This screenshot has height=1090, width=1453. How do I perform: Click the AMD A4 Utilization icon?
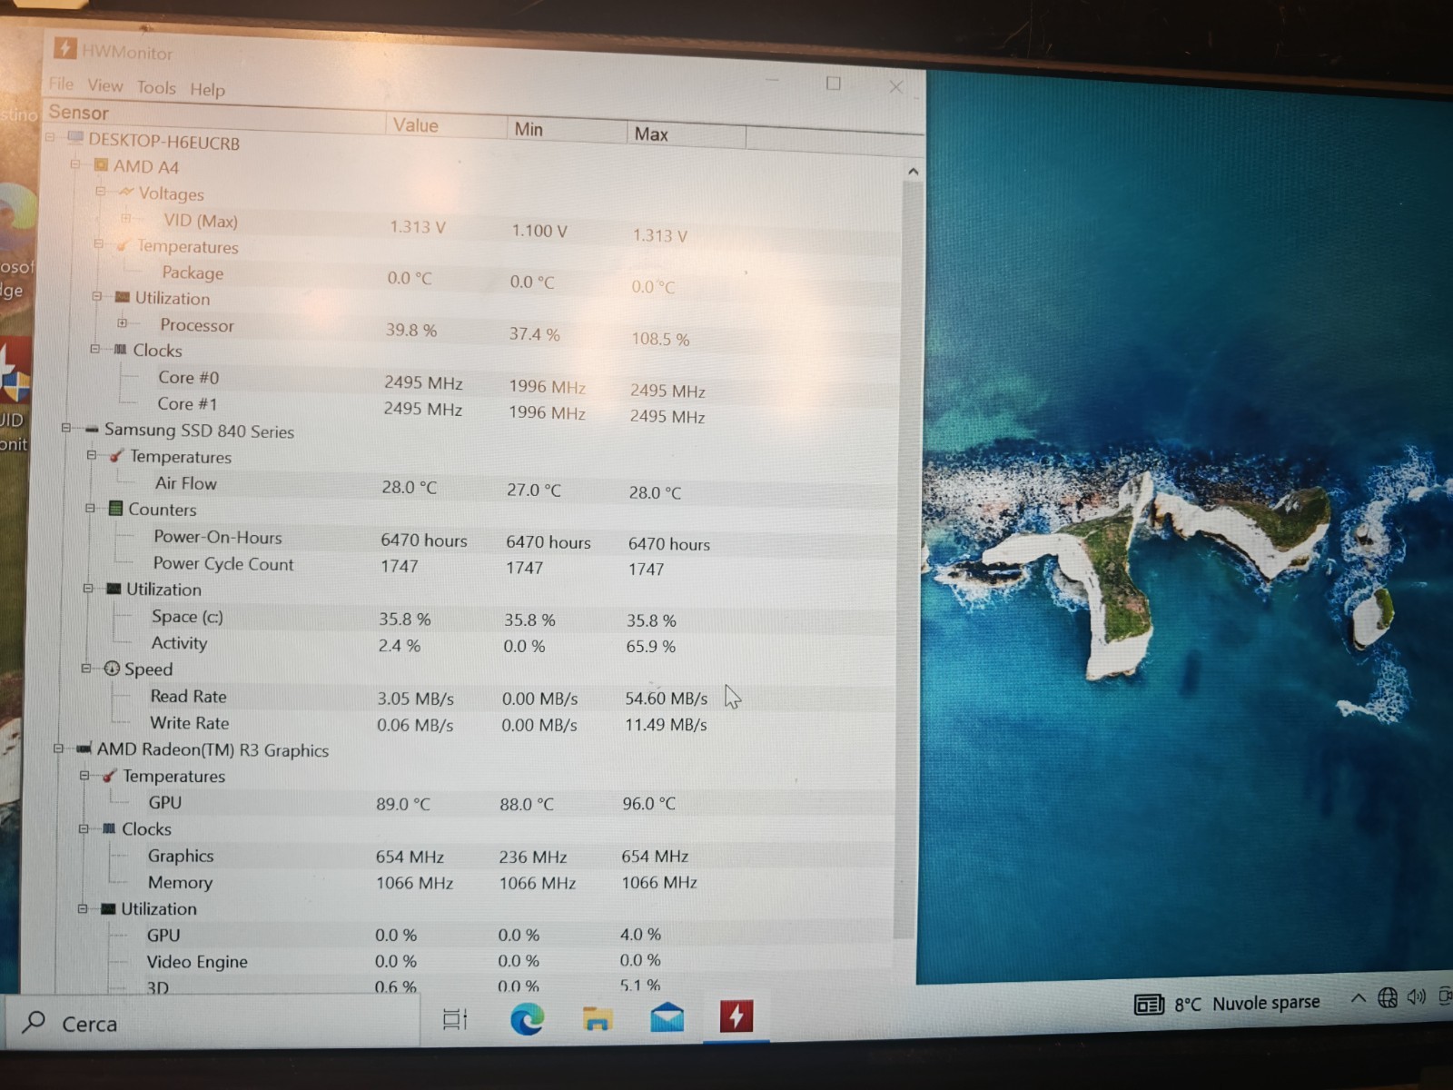[x=123, y=297]
